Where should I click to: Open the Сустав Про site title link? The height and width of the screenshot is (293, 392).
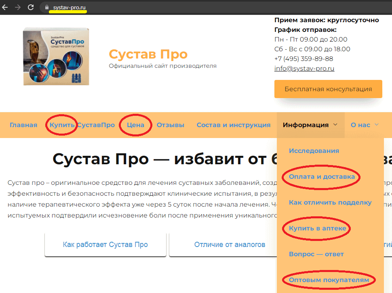[x=148, y=54]
